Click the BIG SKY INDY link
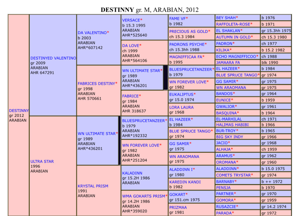This screenshot has height=216, width=303. click(x=230, y=137)
